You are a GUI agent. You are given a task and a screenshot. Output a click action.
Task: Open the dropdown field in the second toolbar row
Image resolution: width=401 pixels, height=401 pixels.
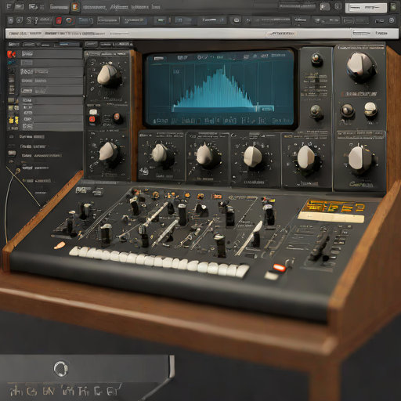108,20
